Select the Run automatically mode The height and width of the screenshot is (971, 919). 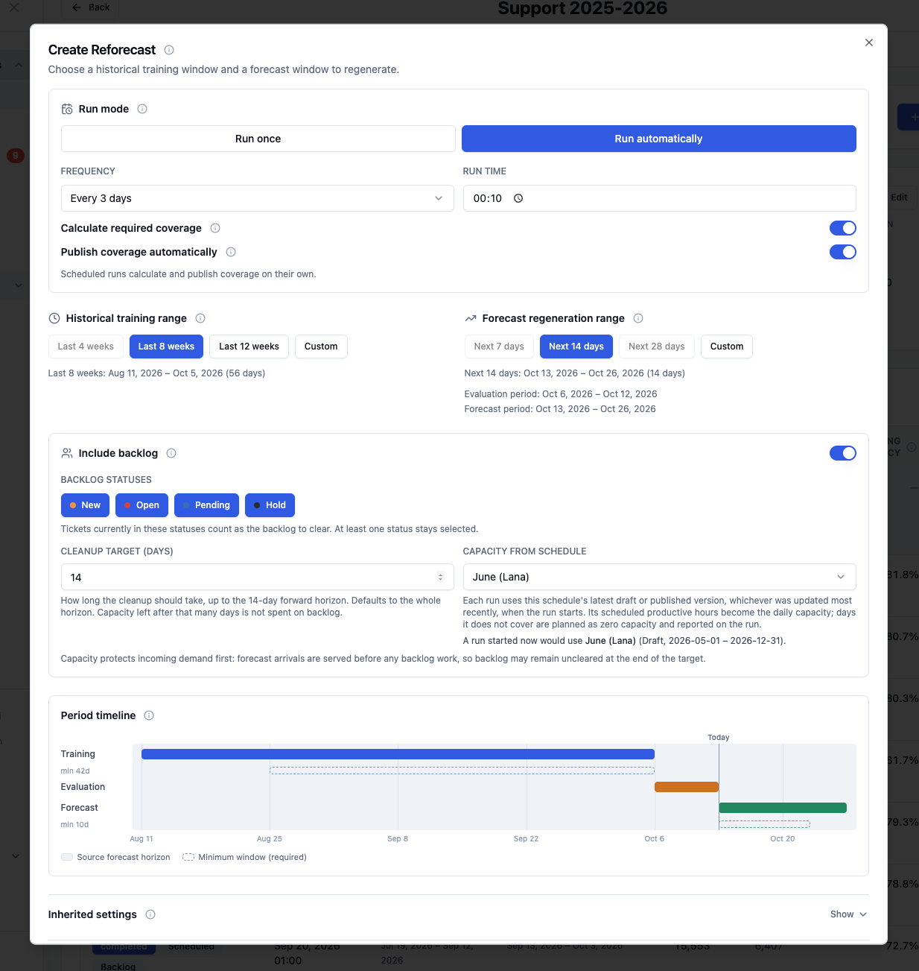pos(659,139)
